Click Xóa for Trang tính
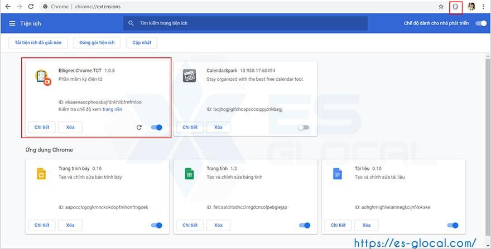This screenshot has height=249, width=491. click(218, 225)
